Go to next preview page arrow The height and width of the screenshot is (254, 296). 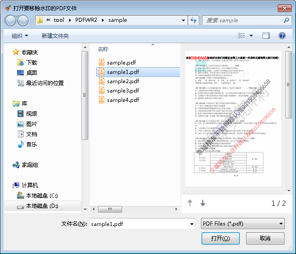(203, 203)
